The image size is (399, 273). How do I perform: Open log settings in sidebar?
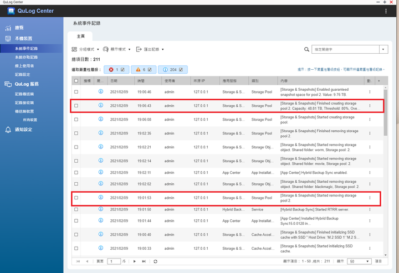tap(22, 74)
